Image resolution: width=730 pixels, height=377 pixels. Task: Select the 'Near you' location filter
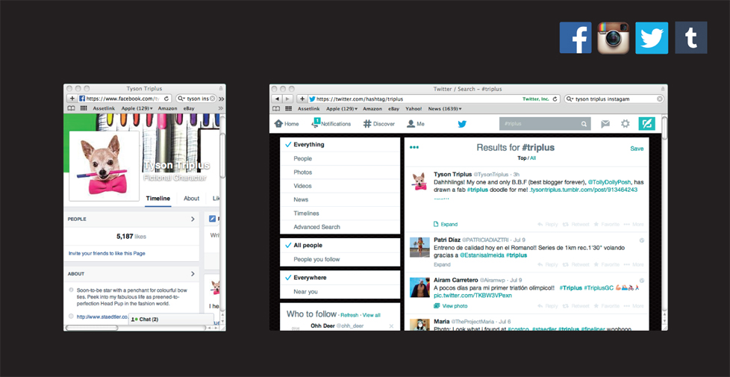point(305,292)
